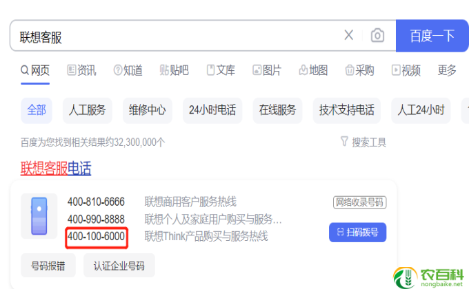Open the 知道 tab

point(128,70)
